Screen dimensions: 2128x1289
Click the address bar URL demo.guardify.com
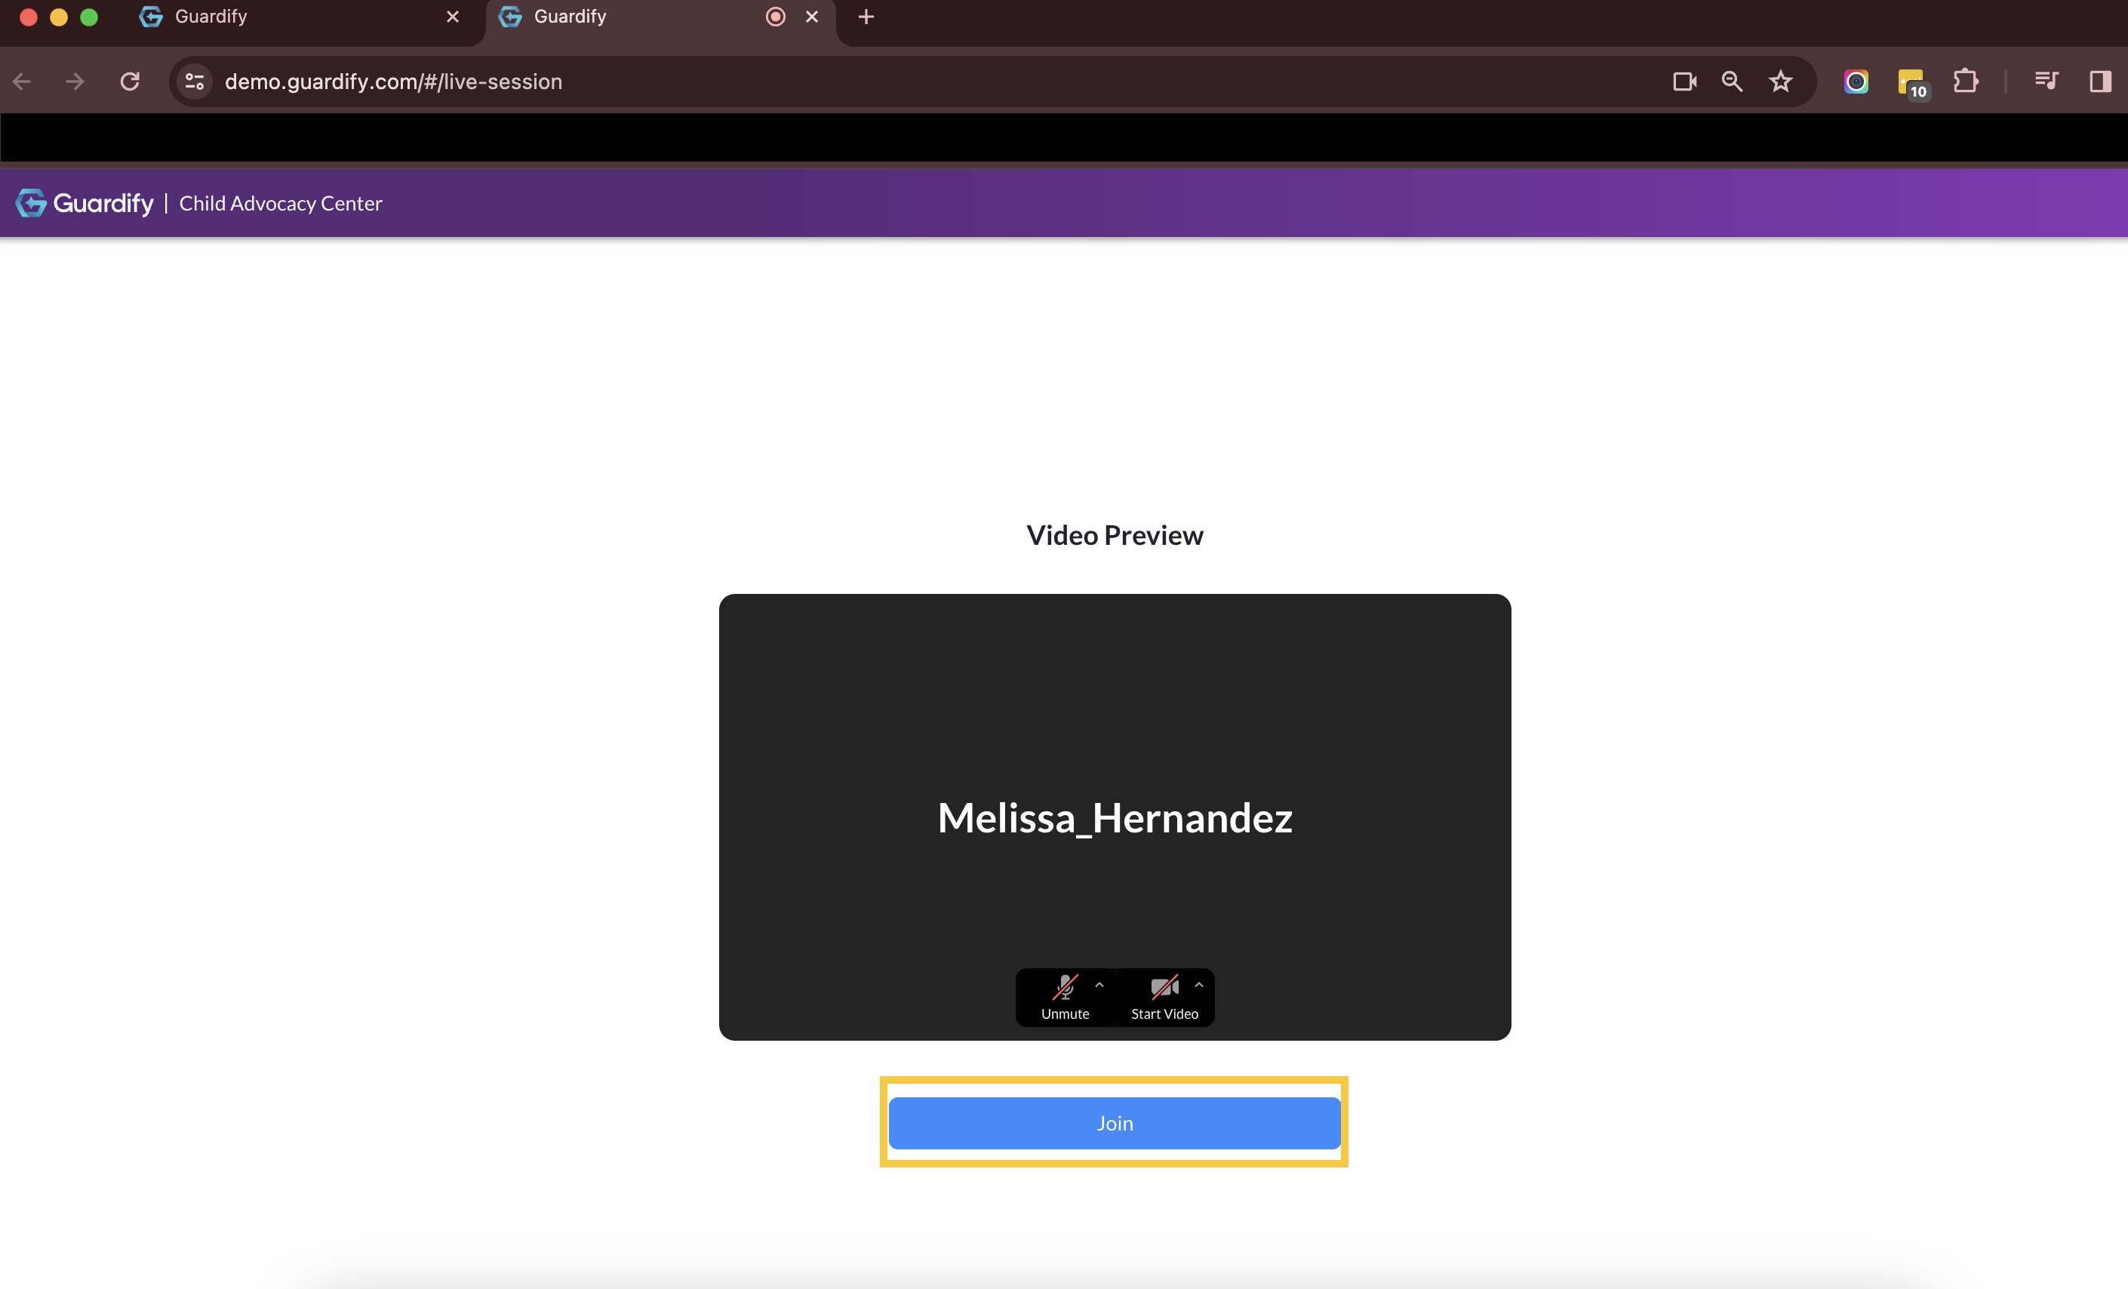click(393, 82)
